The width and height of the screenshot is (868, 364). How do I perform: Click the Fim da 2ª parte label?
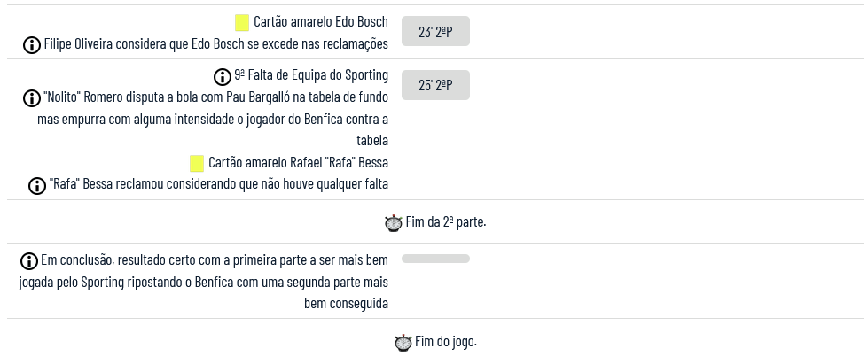click(x=445, y=221)
